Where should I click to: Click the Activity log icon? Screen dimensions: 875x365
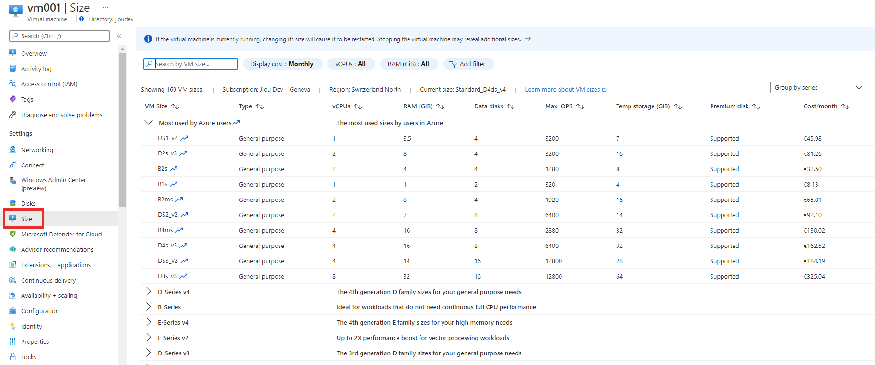point(13,69)
